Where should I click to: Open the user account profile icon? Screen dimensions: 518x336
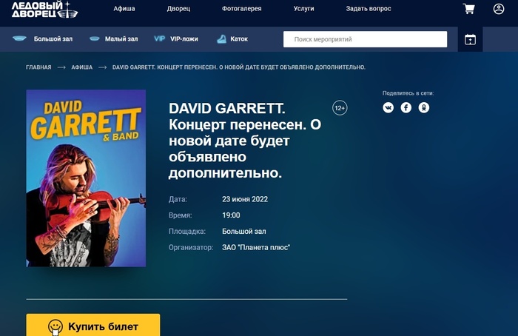coord(499,9)
